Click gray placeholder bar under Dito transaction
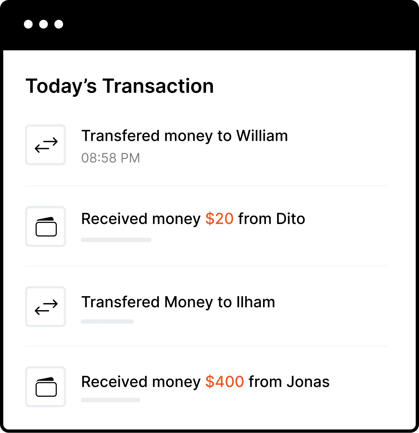This screenshot has width=419, height=433. click(x=116, y=240)
